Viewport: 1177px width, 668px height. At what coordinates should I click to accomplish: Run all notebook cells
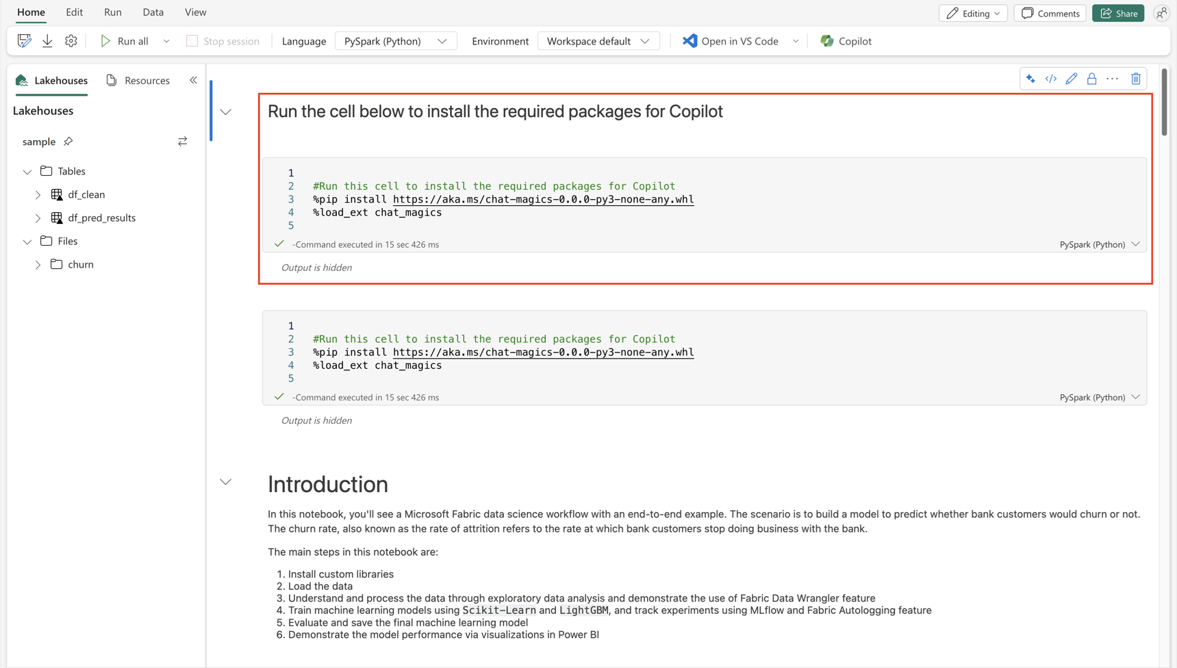pyautogui.click(x=125, y=40)
